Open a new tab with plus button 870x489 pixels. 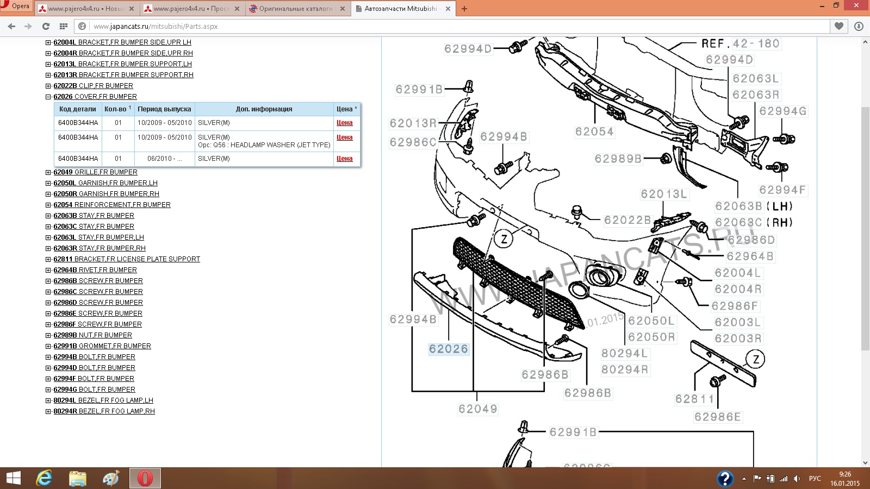pos(464,9)
